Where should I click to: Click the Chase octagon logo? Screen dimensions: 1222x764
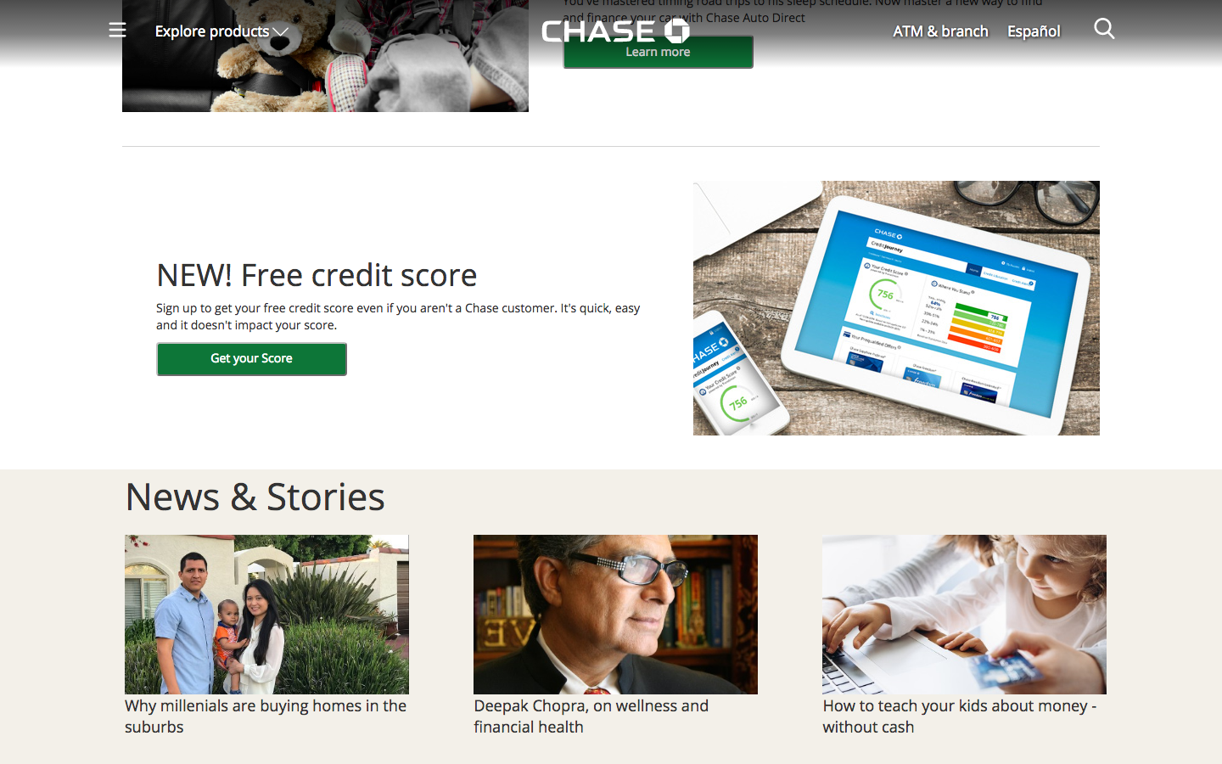pos(676,31)
